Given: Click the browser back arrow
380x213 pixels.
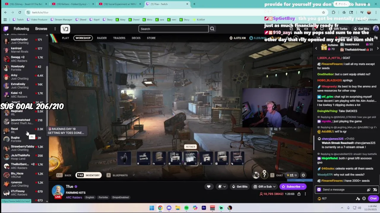Looking at the screenshot, I should tap(5, 12).
